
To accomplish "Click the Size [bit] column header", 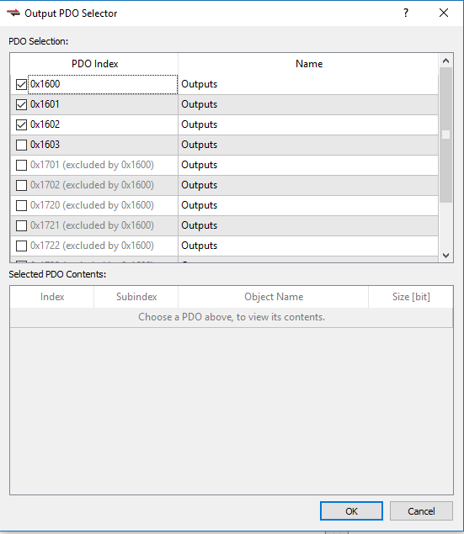I will (411, 297).
